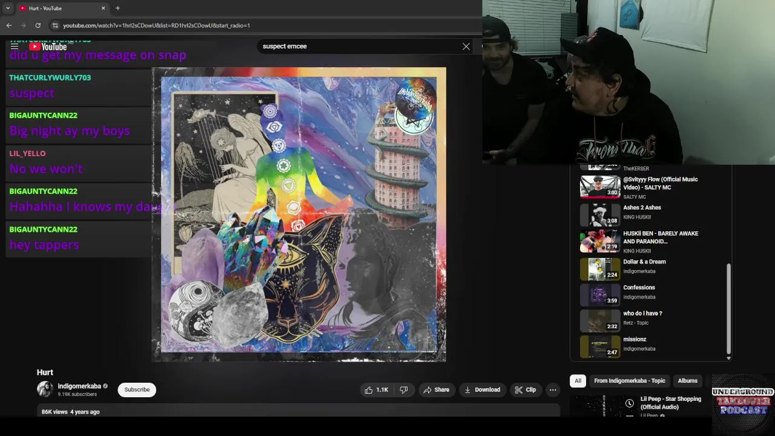Open a new browser tab with plus

click(x=117, y=8)
